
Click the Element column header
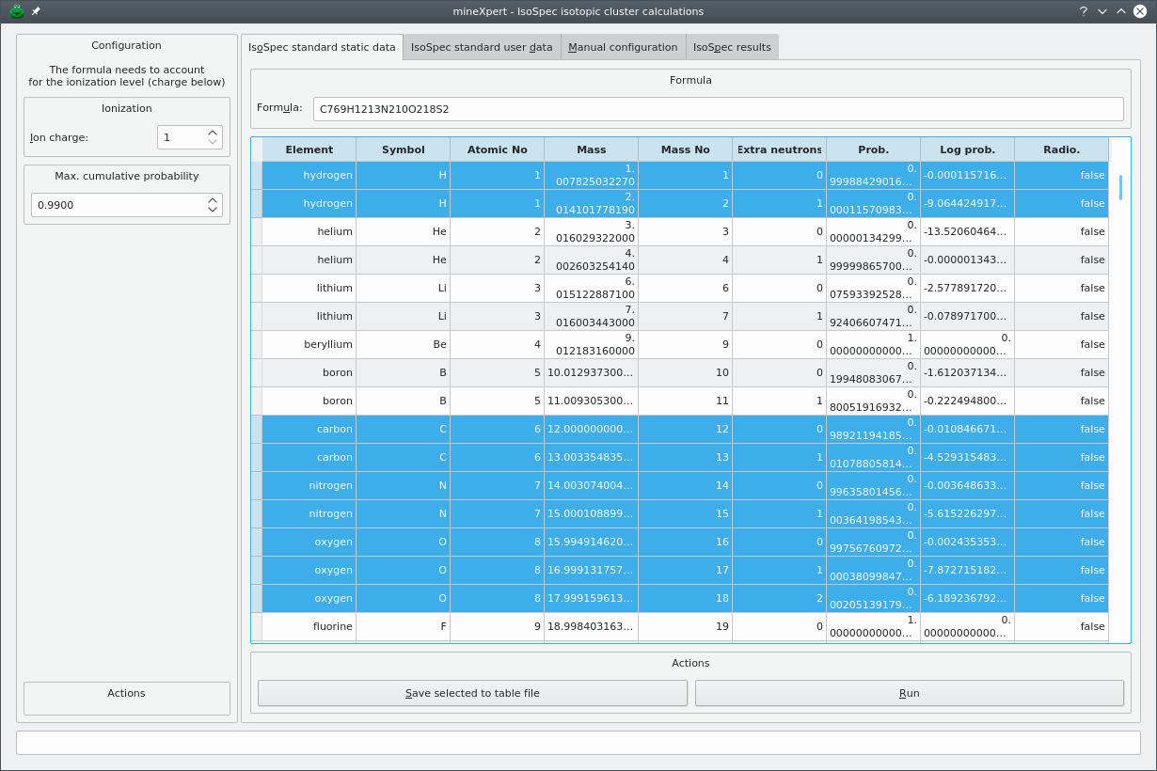309,149
